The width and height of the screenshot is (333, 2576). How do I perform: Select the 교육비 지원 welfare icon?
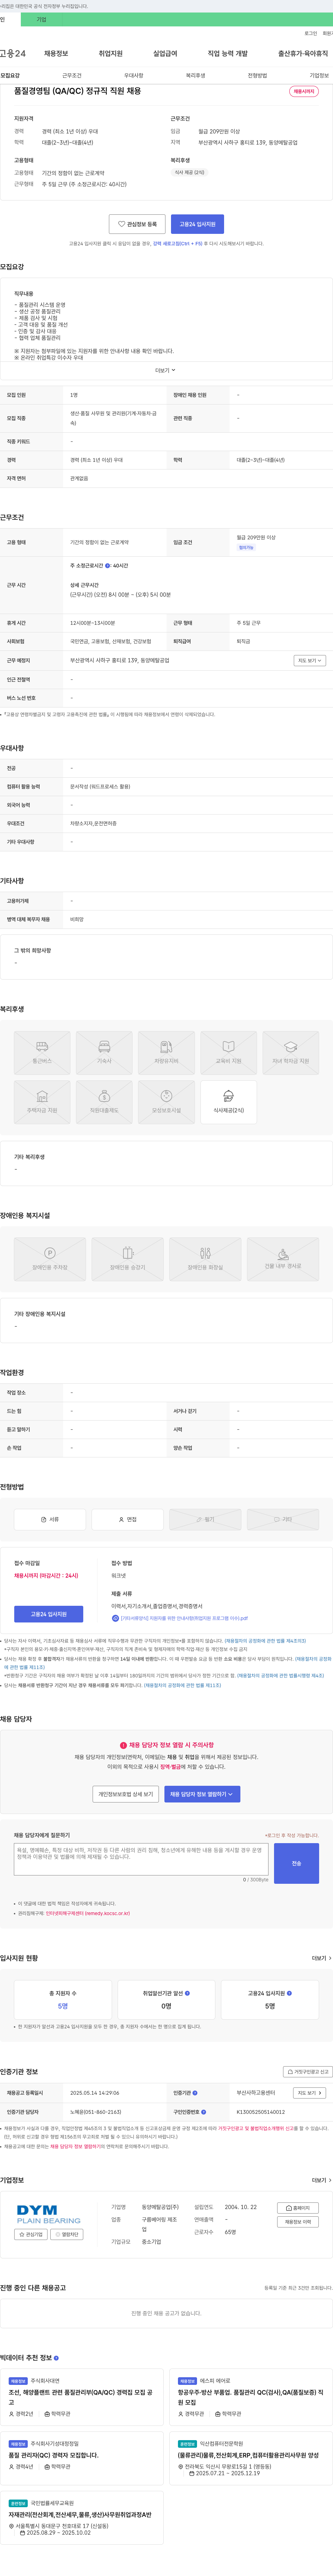coord(228,1053)
